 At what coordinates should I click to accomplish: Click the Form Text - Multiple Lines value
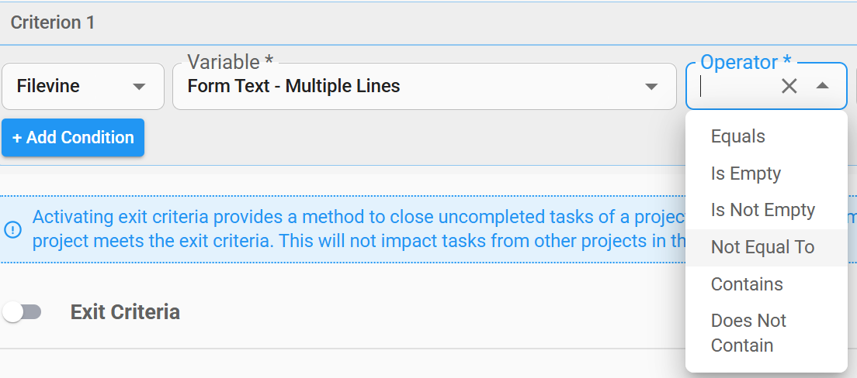[x=294, y=86]
